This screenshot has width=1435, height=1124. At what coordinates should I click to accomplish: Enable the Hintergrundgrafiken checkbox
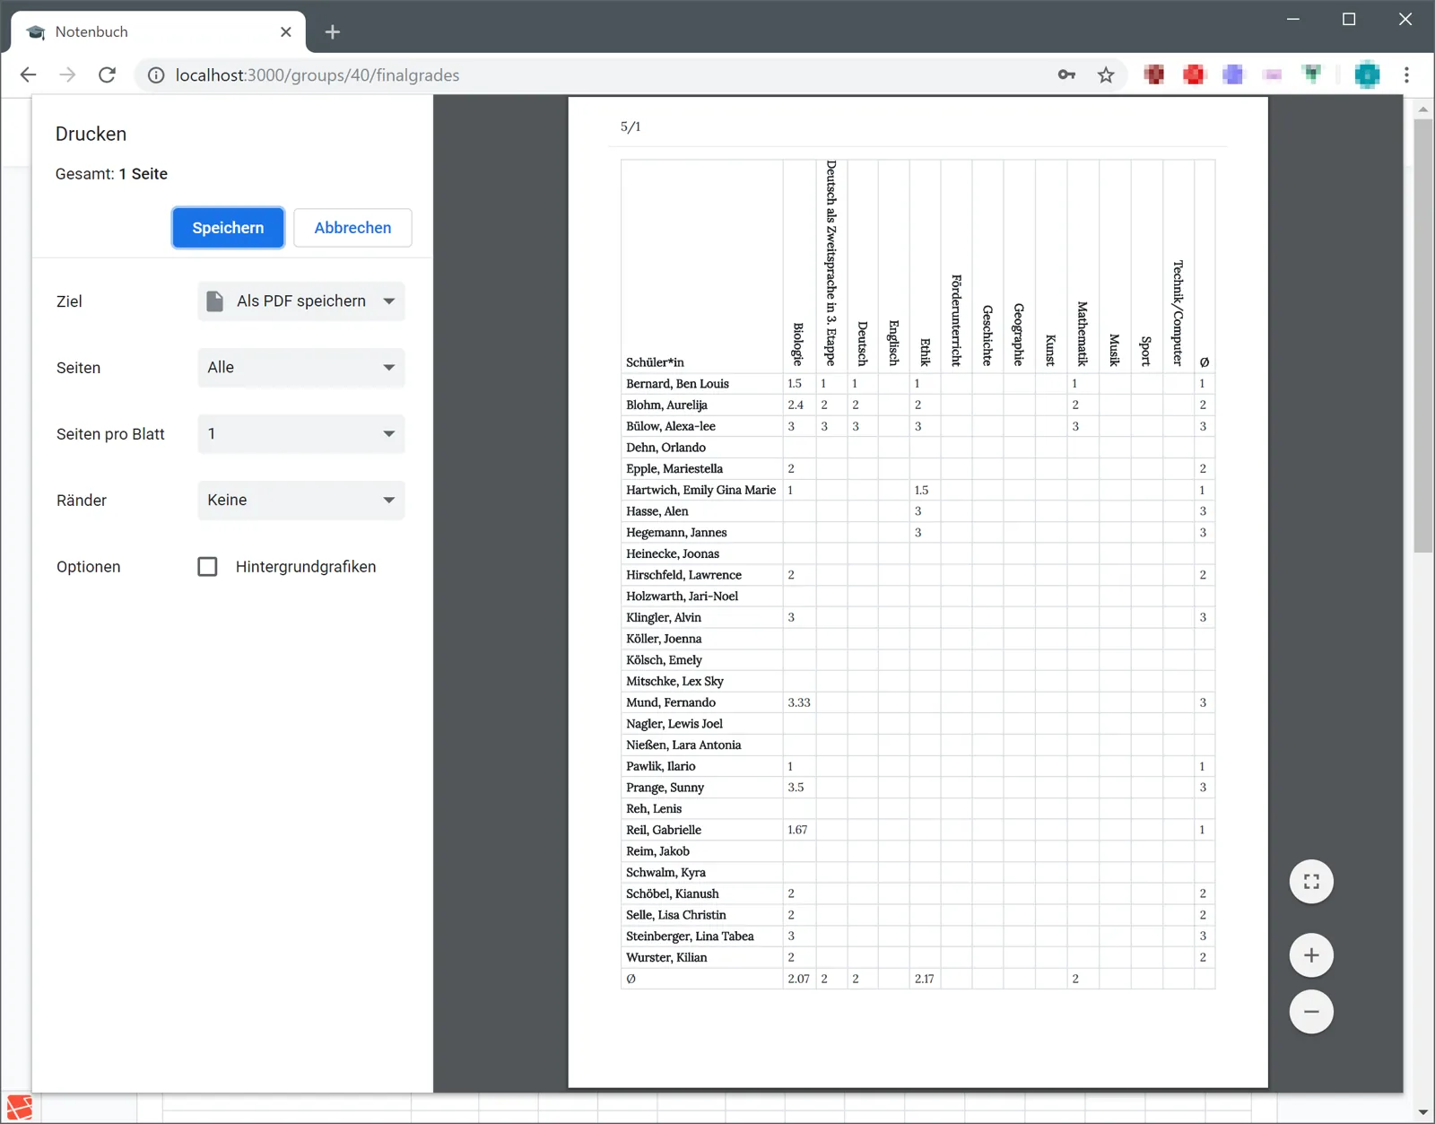pos(207,567)
